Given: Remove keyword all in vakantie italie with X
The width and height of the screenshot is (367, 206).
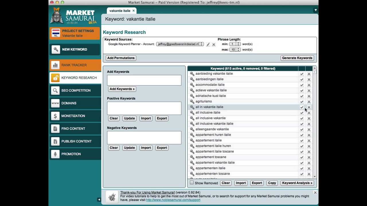Looking at the screenshot, I should [x=309, y=107].
